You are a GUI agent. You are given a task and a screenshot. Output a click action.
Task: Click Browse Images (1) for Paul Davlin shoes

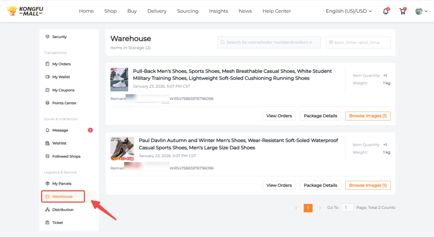(x=368, y=185)
